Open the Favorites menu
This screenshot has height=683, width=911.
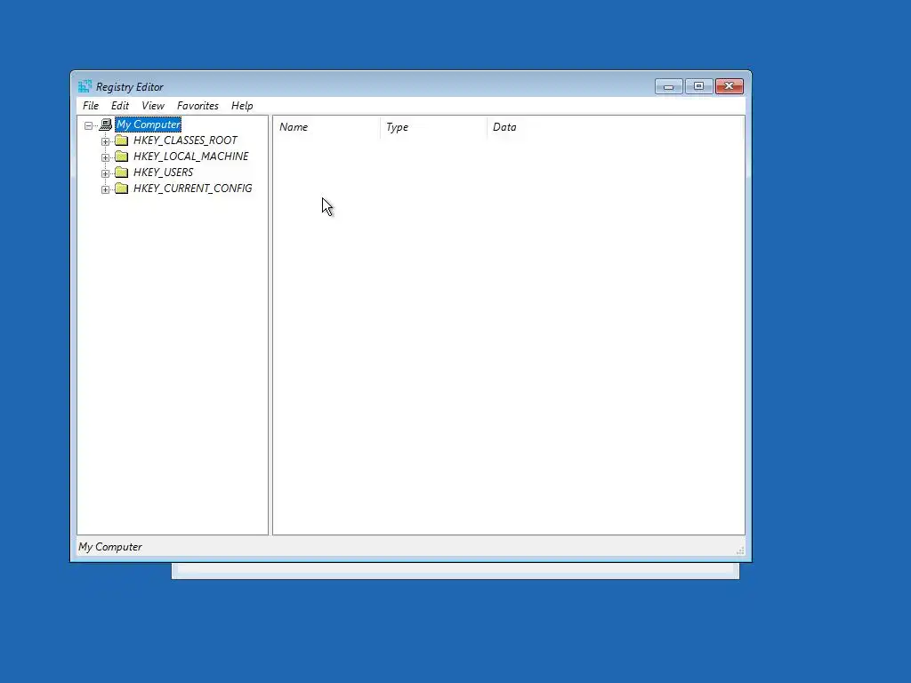pos(198,106)
